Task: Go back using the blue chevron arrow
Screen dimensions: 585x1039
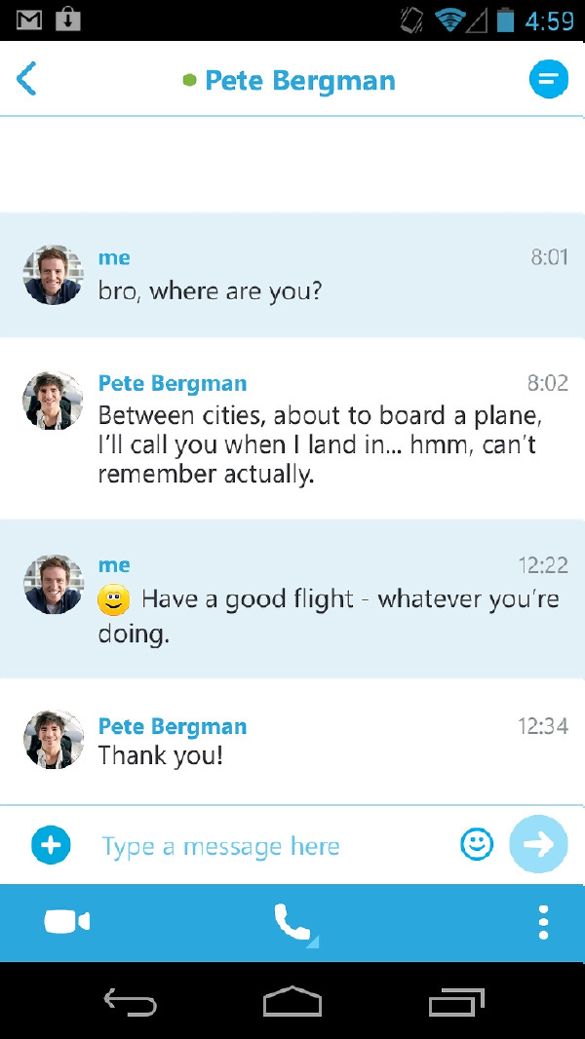Action: tap(26, 80)
